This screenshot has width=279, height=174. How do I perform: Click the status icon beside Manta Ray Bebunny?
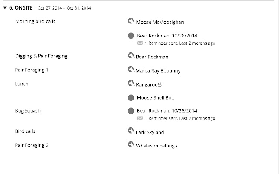(131, 69)
